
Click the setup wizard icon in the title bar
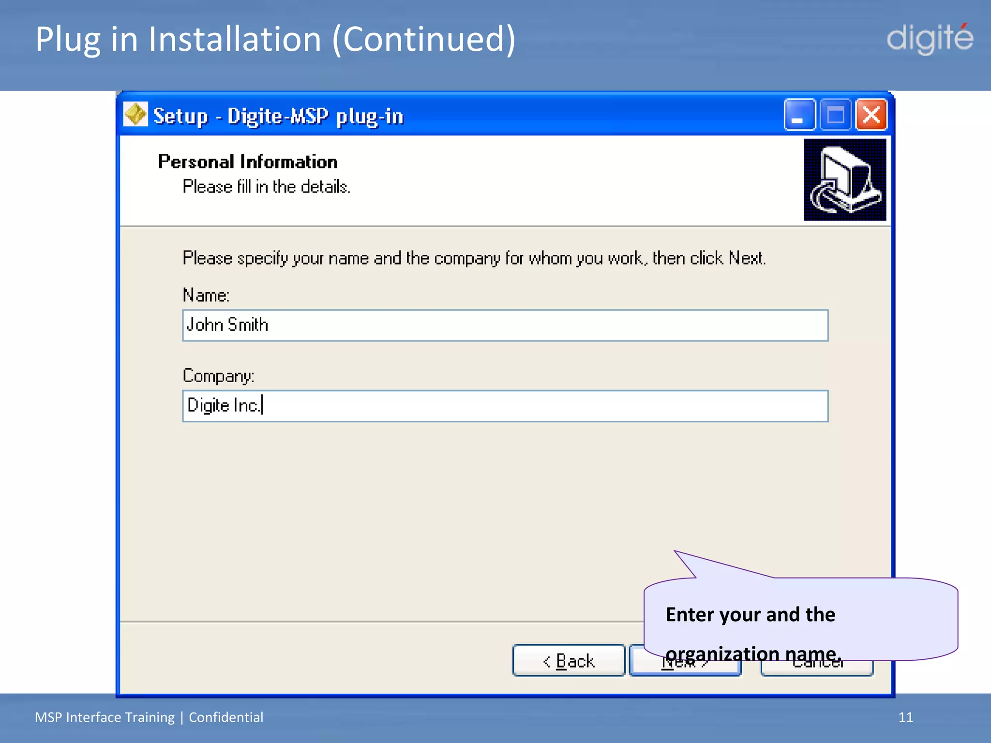[x=135, y=114]
